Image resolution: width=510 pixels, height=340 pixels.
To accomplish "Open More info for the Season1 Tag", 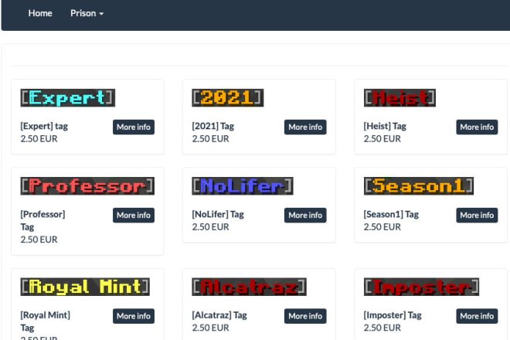I will click(x=477, y=215).
